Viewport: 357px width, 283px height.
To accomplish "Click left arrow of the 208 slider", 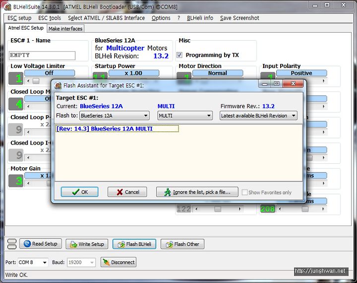I will point(280,209).
